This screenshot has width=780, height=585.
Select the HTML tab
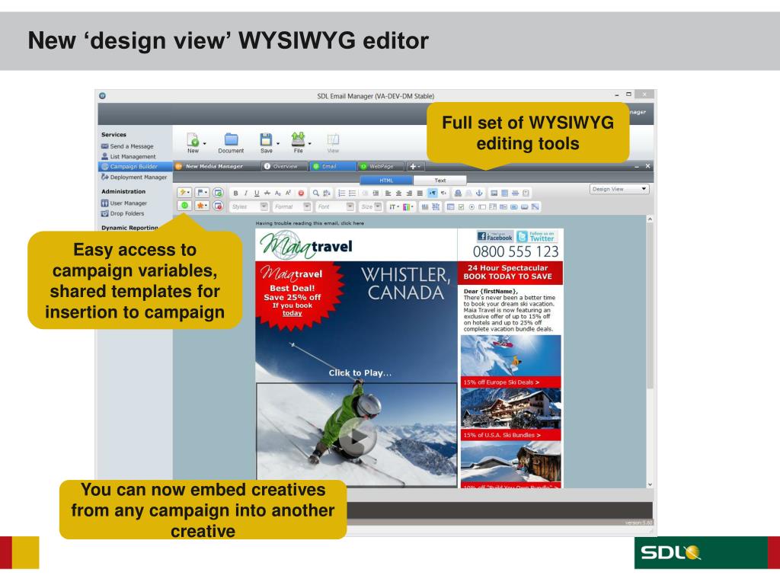point(386,180)
